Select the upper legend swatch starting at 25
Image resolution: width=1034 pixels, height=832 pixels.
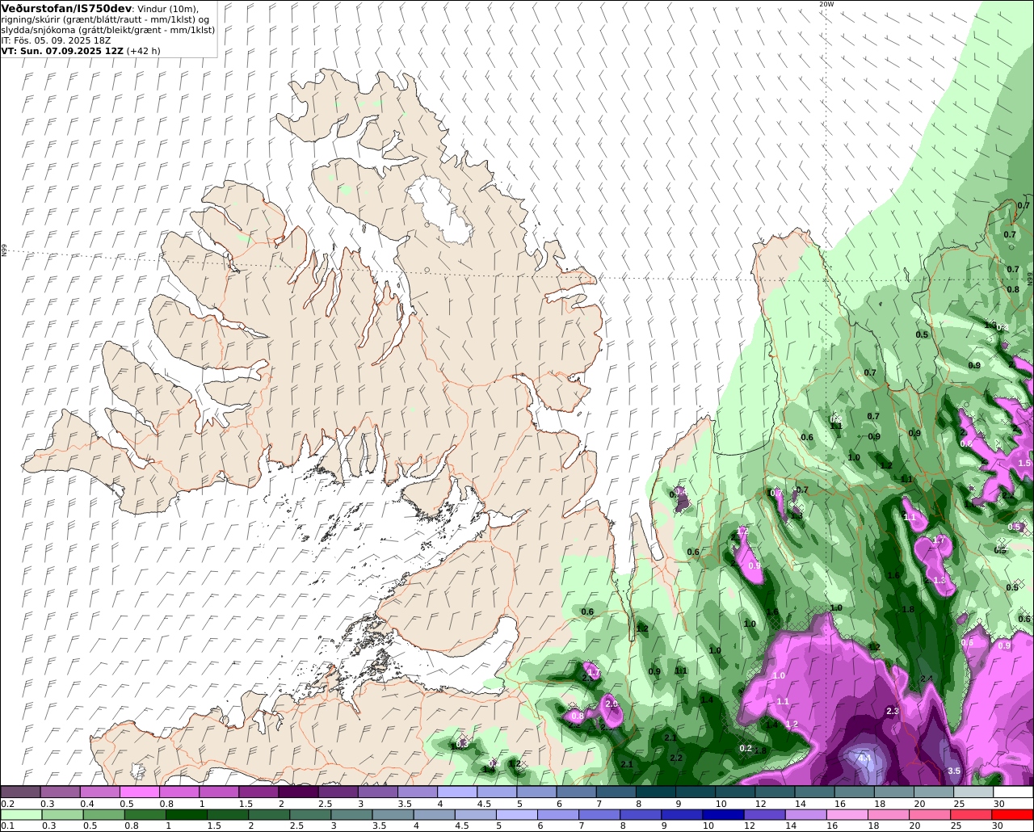[973, 792]
